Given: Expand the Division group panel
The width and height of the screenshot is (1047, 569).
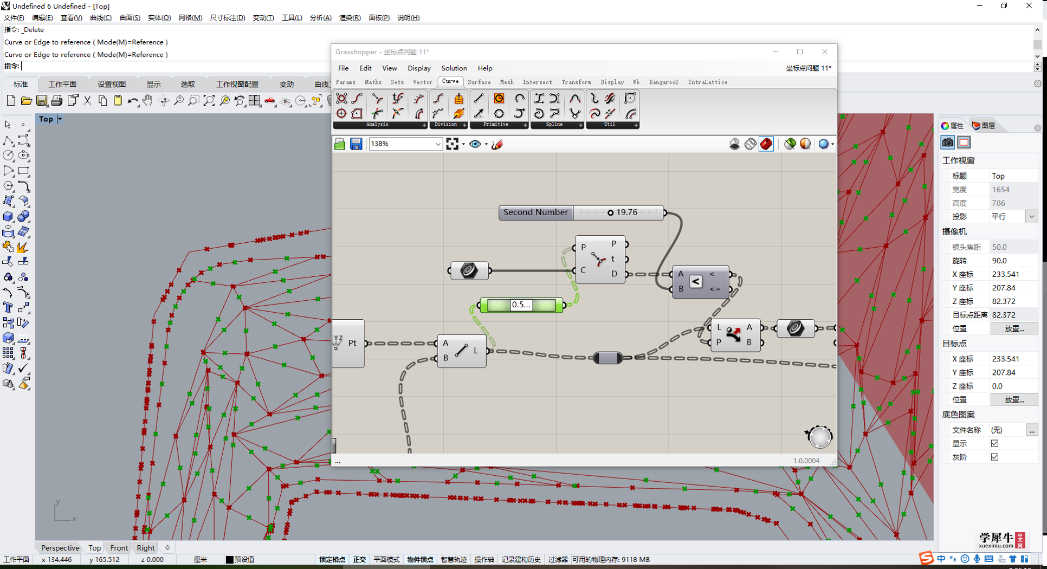Looking at the screenshot, I should pos(464,125).
